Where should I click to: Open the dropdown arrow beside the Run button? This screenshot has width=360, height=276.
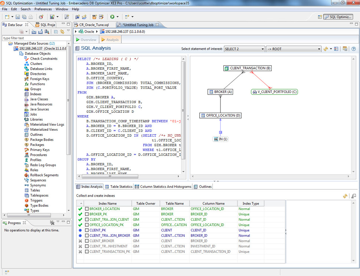pos(118,17)
